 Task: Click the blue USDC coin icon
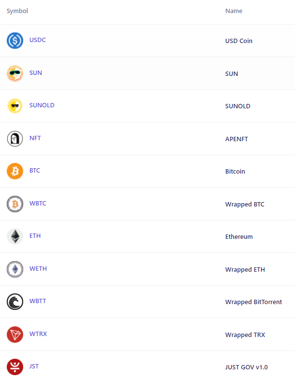pyautogui.click(x=15, y=41)
